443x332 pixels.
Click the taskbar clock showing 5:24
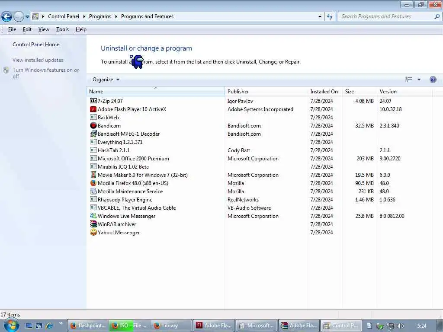[422, 326]
